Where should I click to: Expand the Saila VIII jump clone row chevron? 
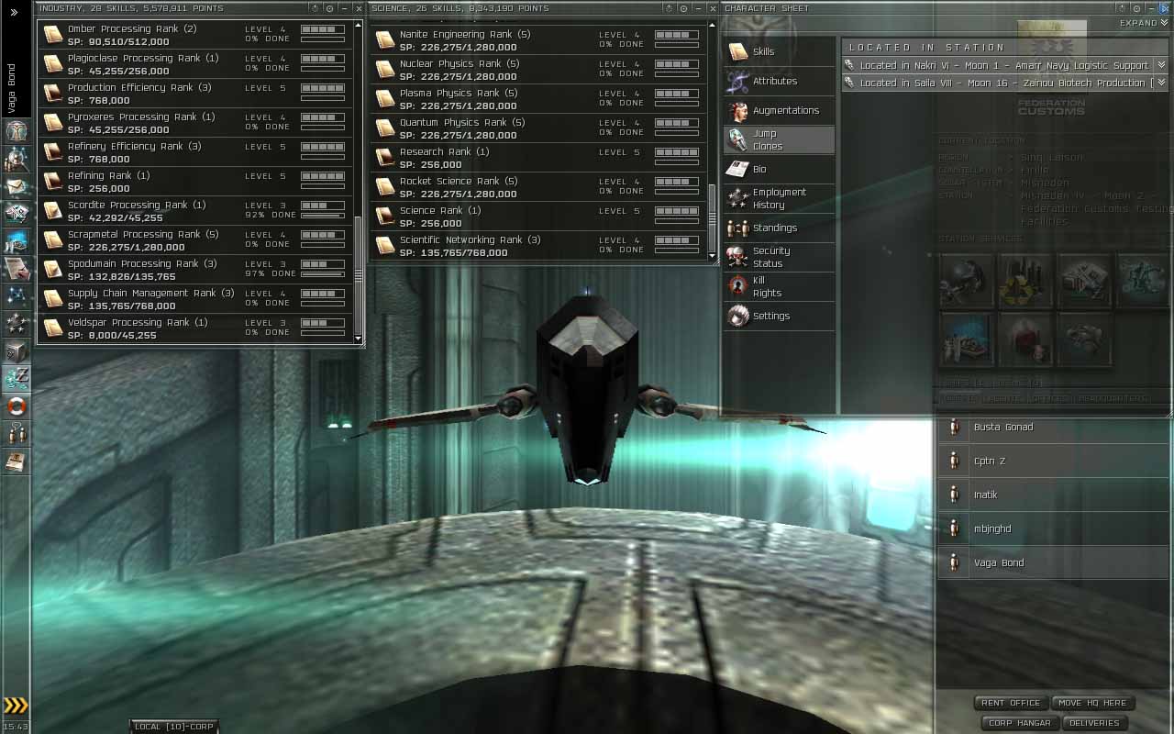pos(1161,83)
